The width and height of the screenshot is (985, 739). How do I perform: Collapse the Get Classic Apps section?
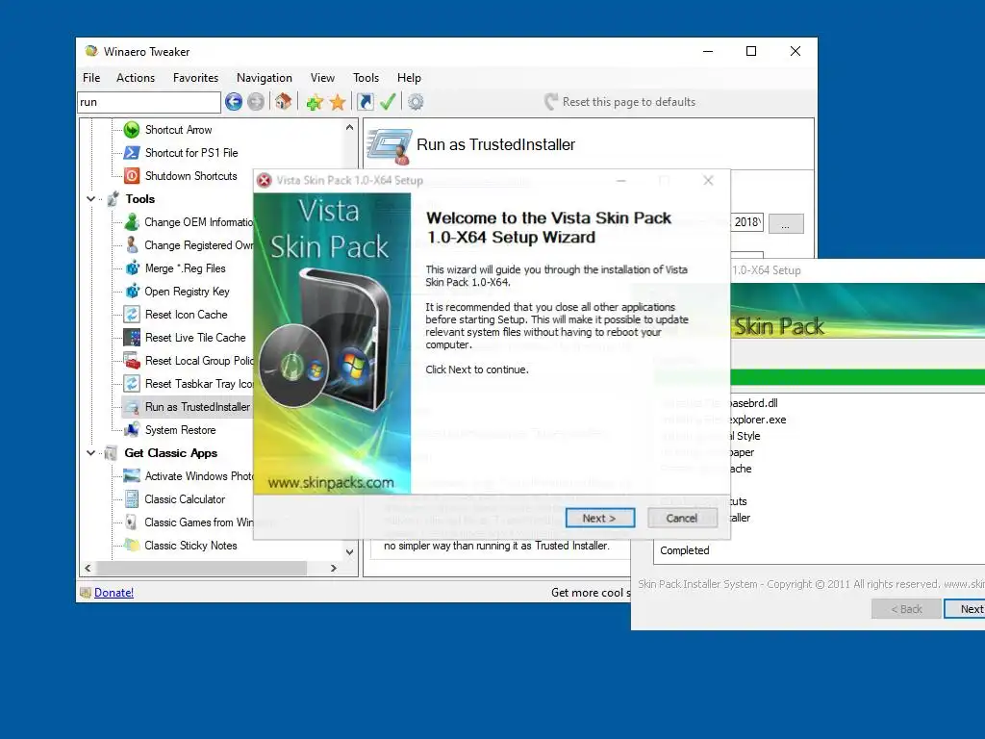(90, 452)
